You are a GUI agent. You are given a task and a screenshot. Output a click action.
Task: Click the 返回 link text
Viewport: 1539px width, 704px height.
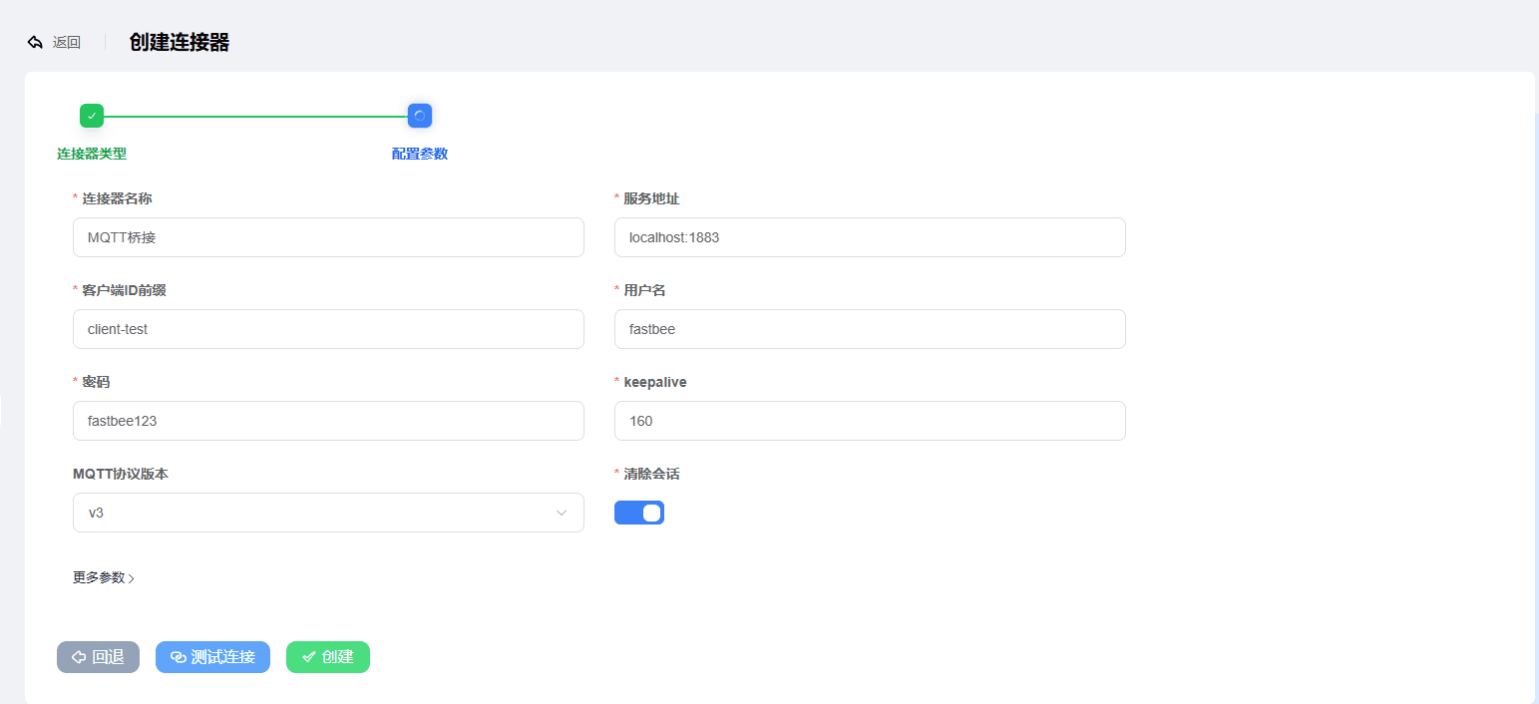(67, 42)
